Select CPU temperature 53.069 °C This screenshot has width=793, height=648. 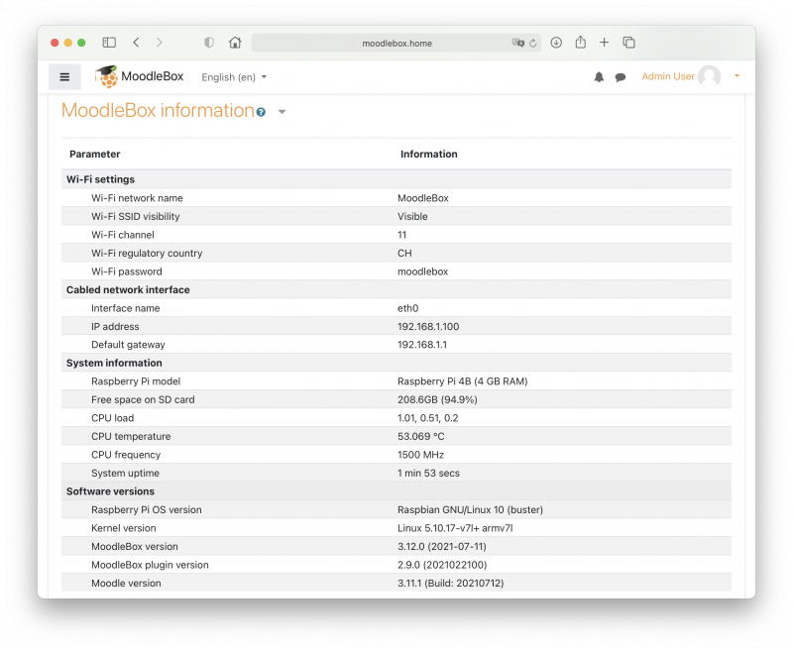[420, 436]
